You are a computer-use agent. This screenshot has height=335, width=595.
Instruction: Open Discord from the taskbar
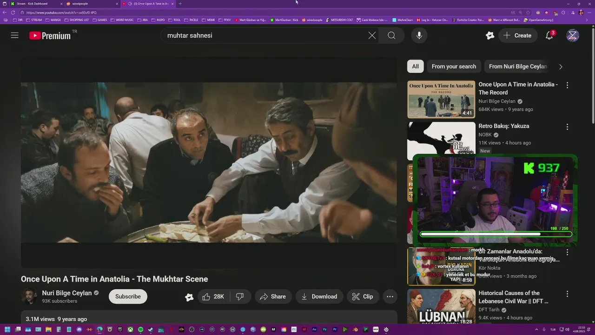pyautogui.click(x=79, y=330)
